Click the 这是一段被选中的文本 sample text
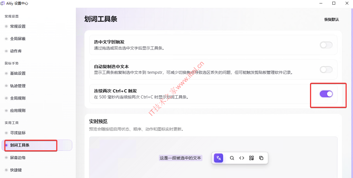Image resolution: width=353 pixels, height=178 pixels. 181,158
